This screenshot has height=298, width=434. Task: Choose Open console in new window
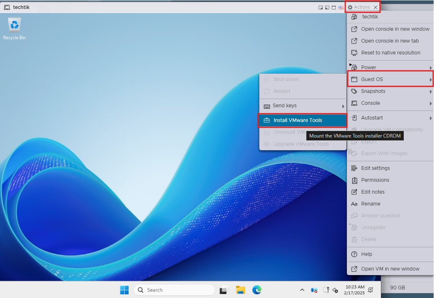click(390, 29)
